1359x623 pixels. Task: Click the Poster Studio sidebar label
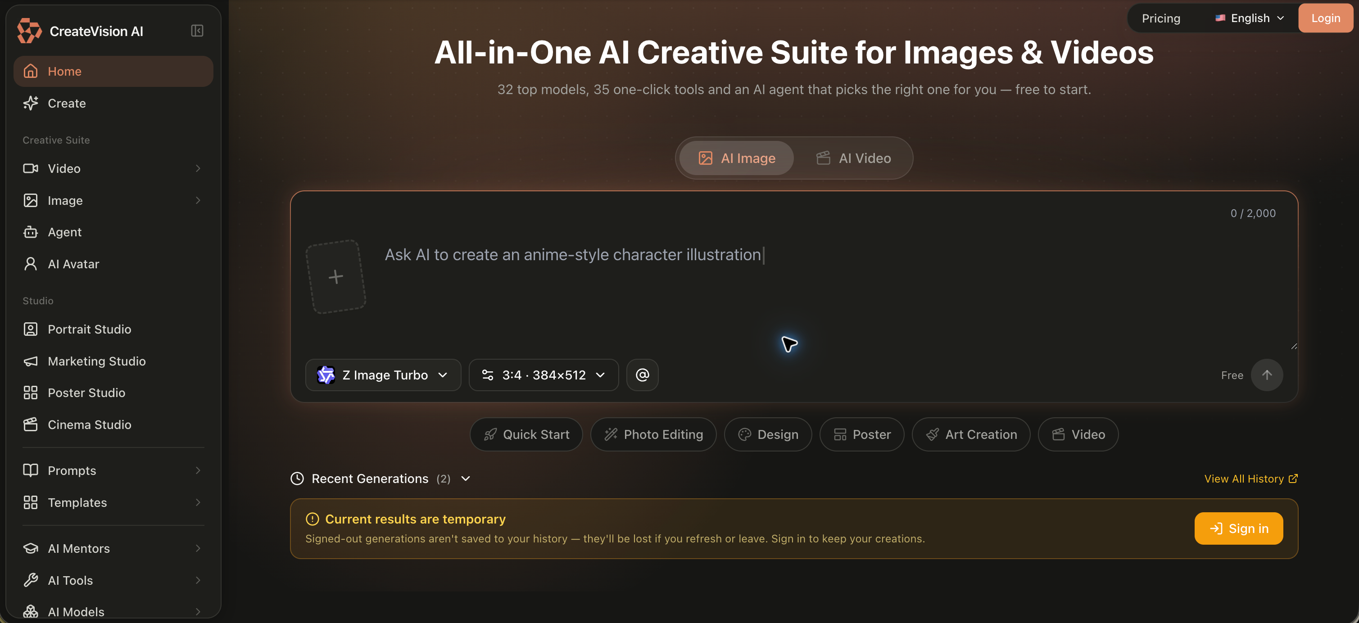(x=86, y=393)
